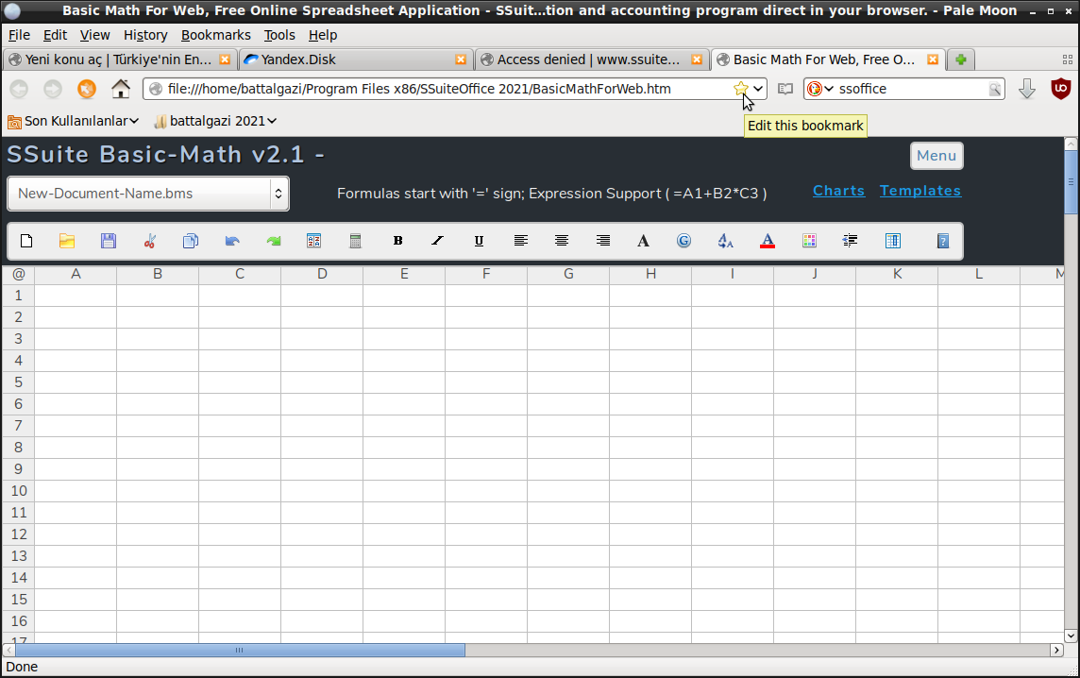Open the Charts link
The height and width of the screenshot is (678, 1080).
click(838, 191)
